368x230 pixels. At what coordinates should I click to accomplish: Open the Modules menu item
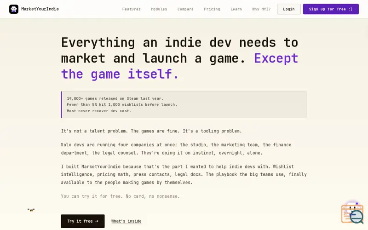pyautogui.click(x=159, y=9)
